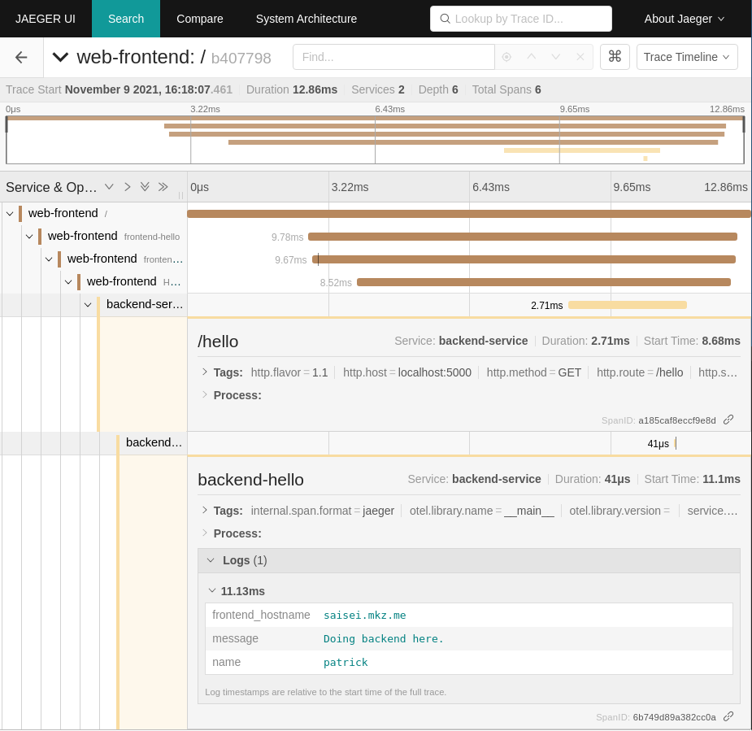Open keyboard shortcuts command icon
This screenshot has width=752, height=731.
click(x=615, y=57)
